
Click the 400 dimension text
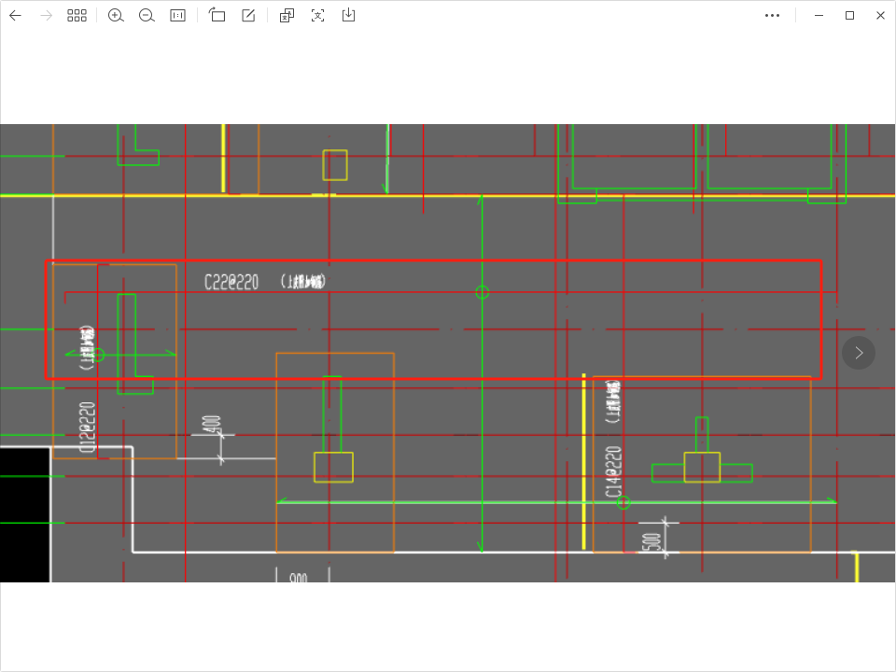coord(212,426)
